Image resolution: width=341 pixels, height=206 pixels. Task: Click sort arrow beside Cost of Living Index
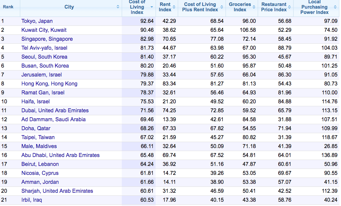(152, 7)
